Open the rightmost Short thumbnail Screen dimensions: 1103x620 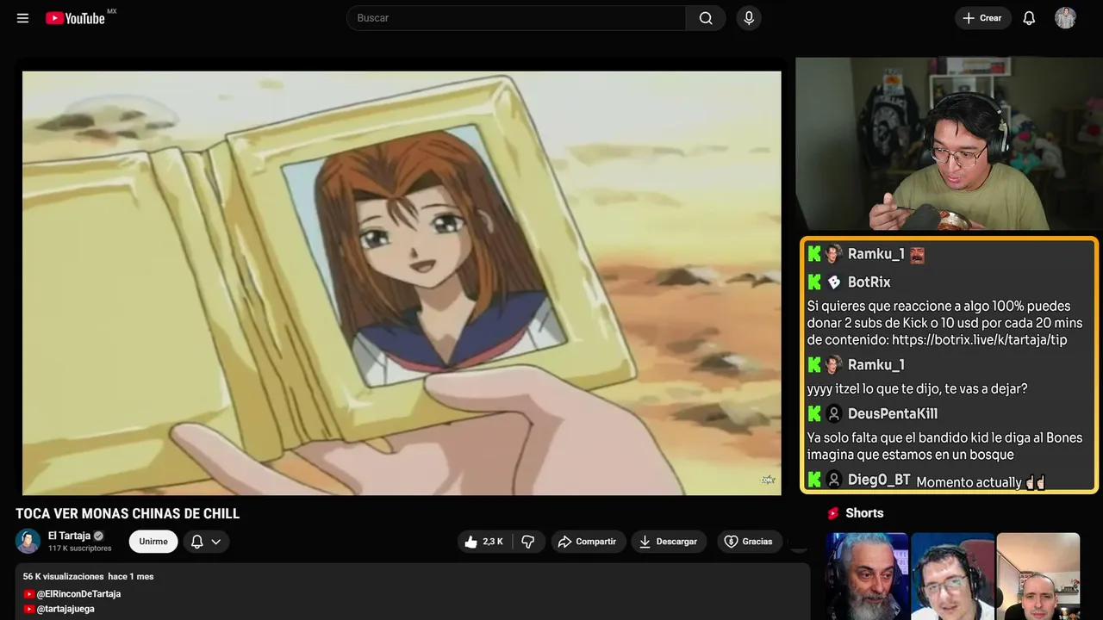pyautogui.click(x=1038, y=576)
